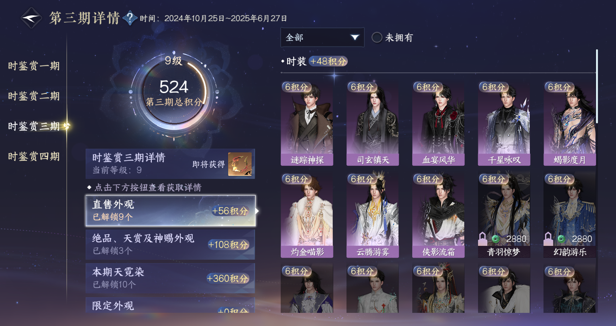
Task: Open the question mark help icon
Action: click(130, 18)
